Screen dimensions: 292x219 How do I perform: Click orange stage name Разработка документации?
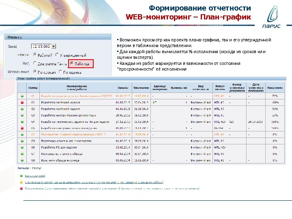[x=77, y=96]
